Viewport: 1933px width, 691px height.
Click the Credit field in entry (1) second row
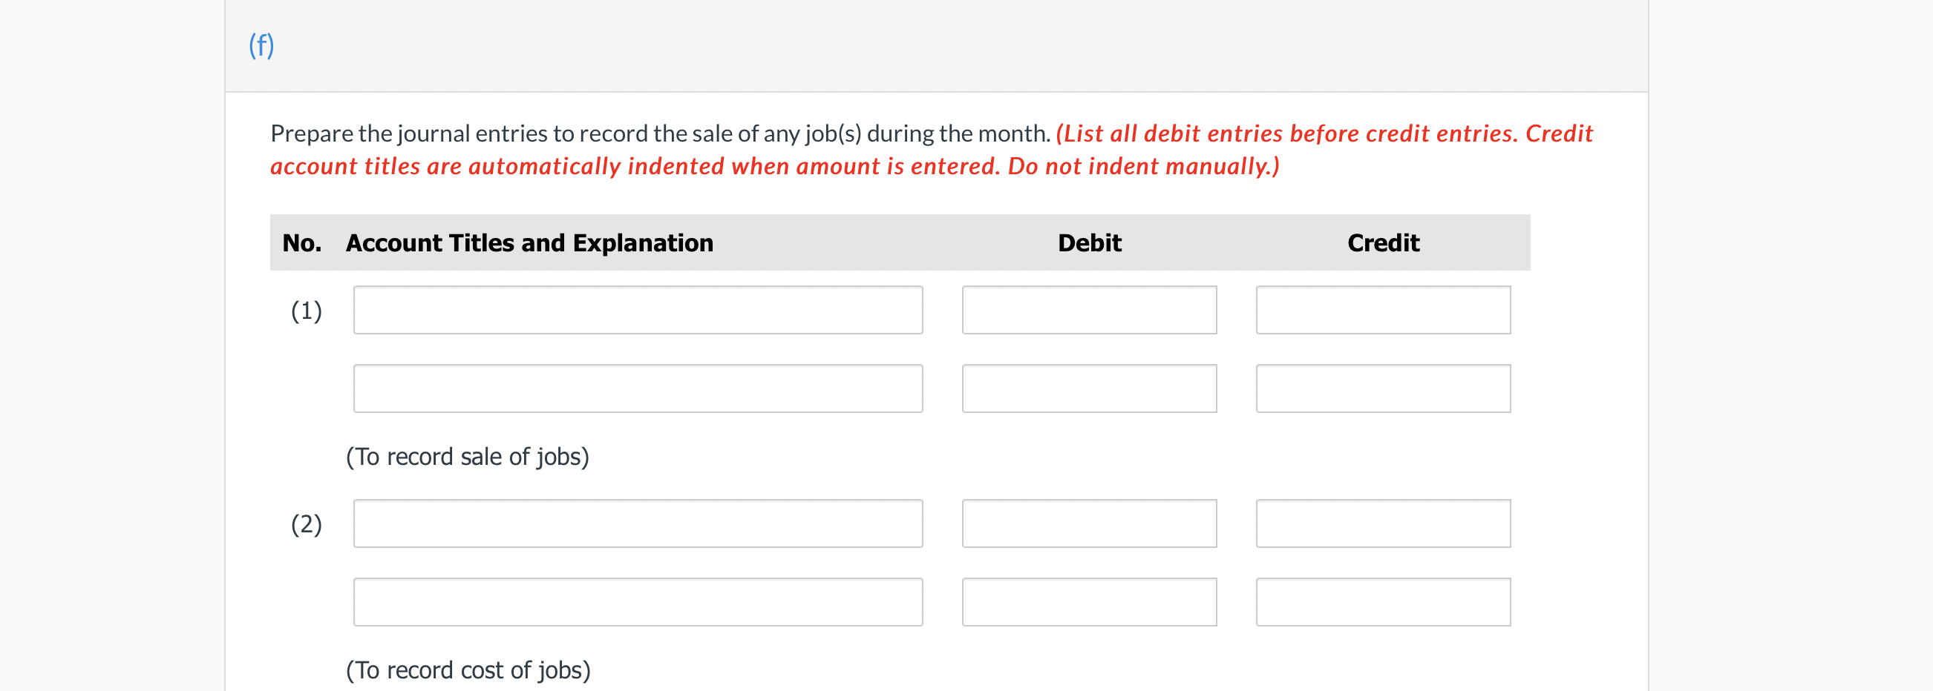tap(1383, 389)
